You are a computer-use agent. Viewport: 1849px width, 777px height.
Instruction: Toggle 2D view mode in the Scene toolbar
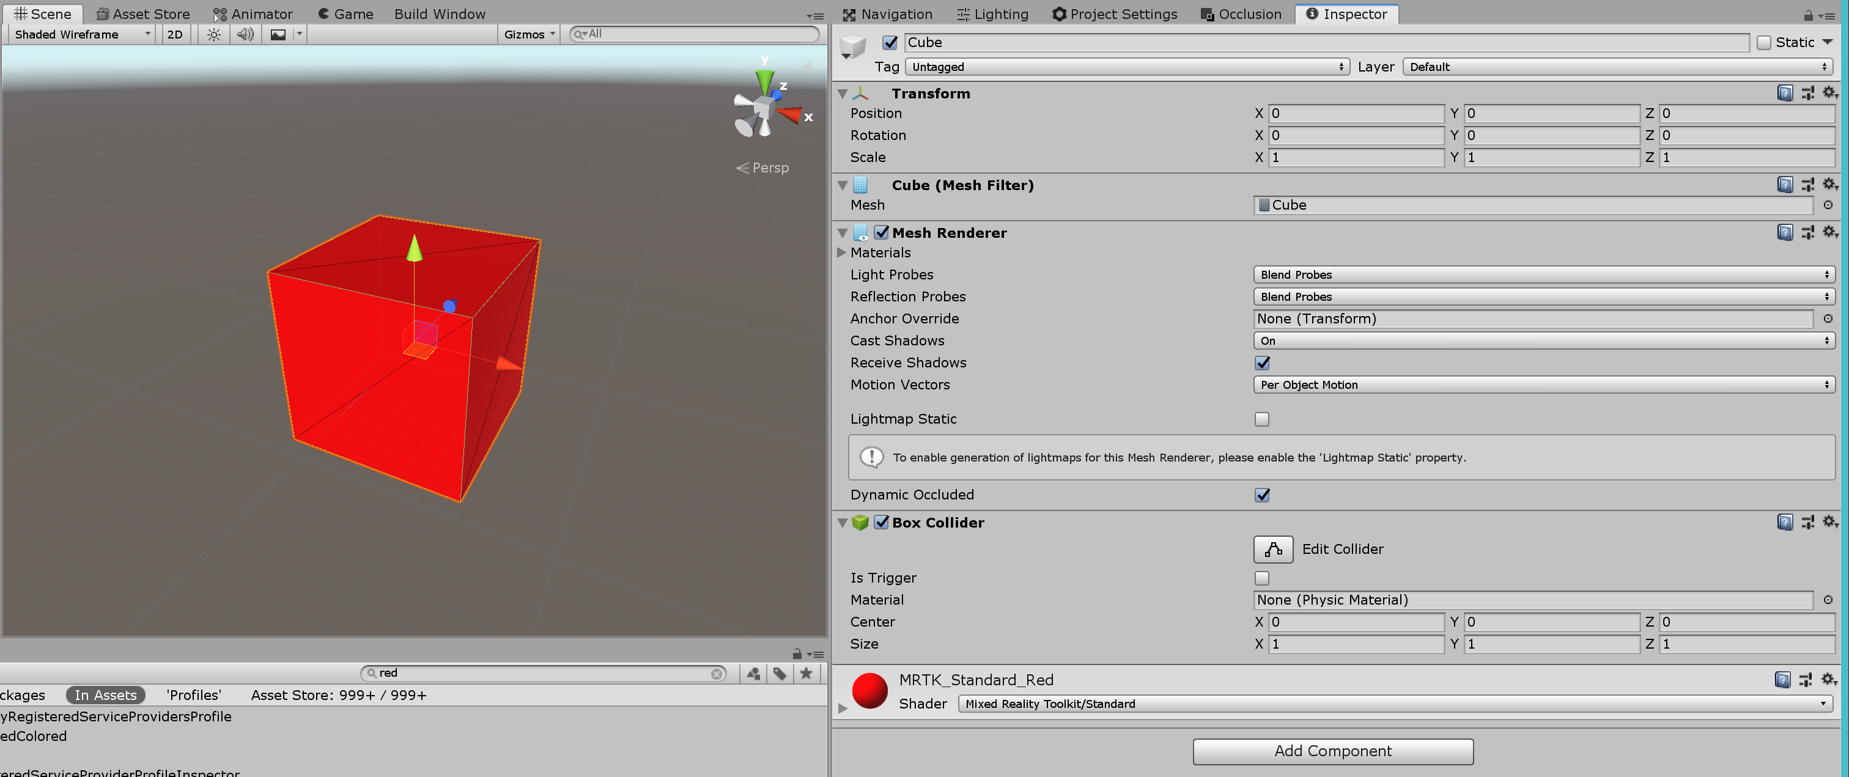(x=174, y=34)
